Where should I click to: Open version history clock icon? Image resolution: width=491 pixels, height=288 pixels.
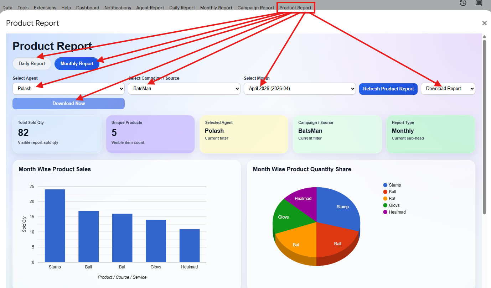463,3
